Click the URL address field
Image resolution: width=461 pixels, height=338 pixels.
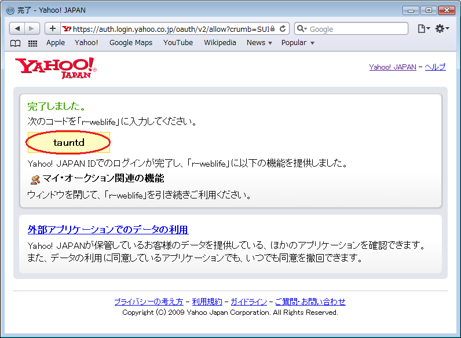(170, 29)
